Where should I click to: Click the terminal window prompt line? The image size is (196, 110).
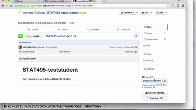pos(55,106)
